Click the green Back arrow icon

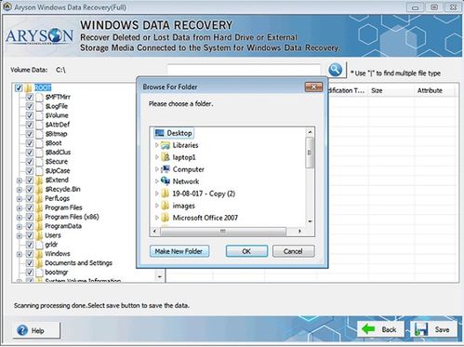click(x=368, y=329)
